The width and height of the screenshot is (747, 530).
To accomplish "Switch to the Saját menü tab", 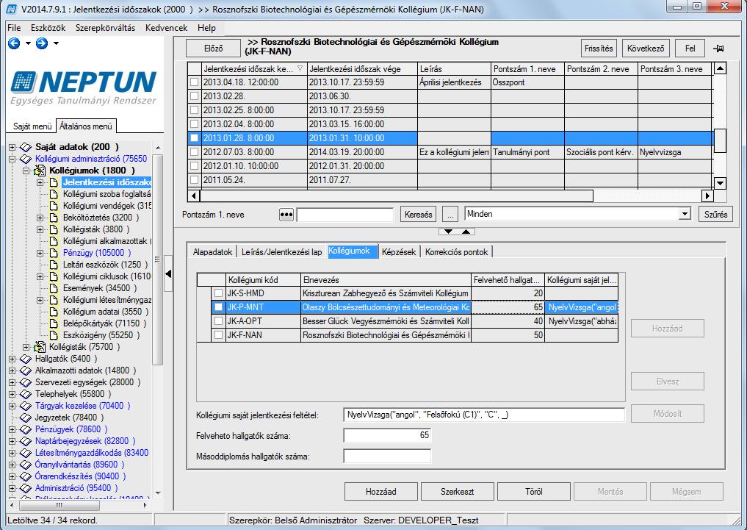I will [32, 126].
